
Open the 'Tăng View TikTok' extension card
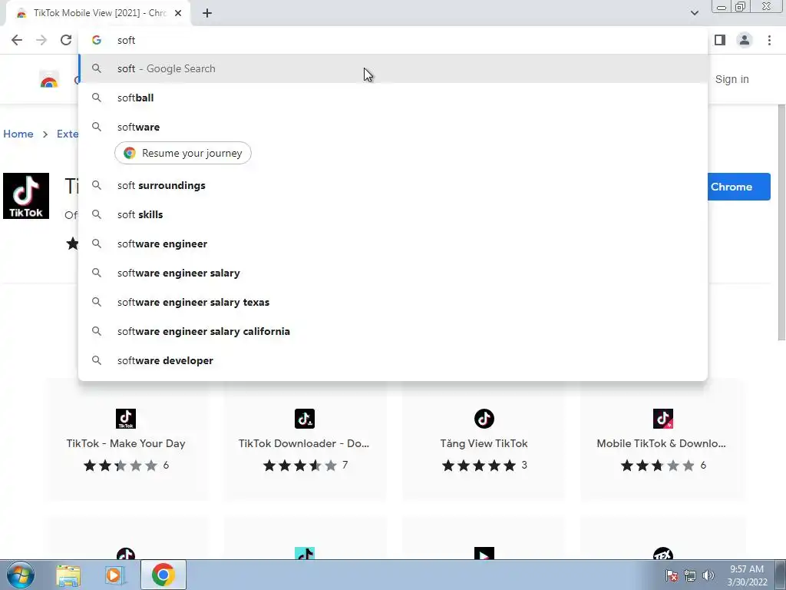(484, 440)
